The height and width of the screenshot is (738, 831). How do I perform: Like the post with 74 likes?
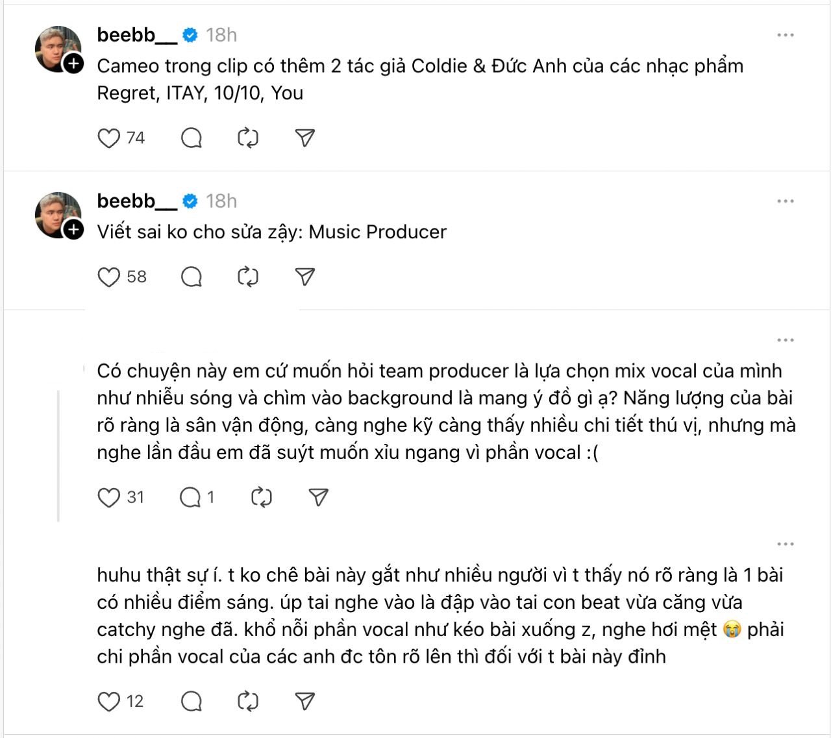pyautogui.click(x=109, y=138)
